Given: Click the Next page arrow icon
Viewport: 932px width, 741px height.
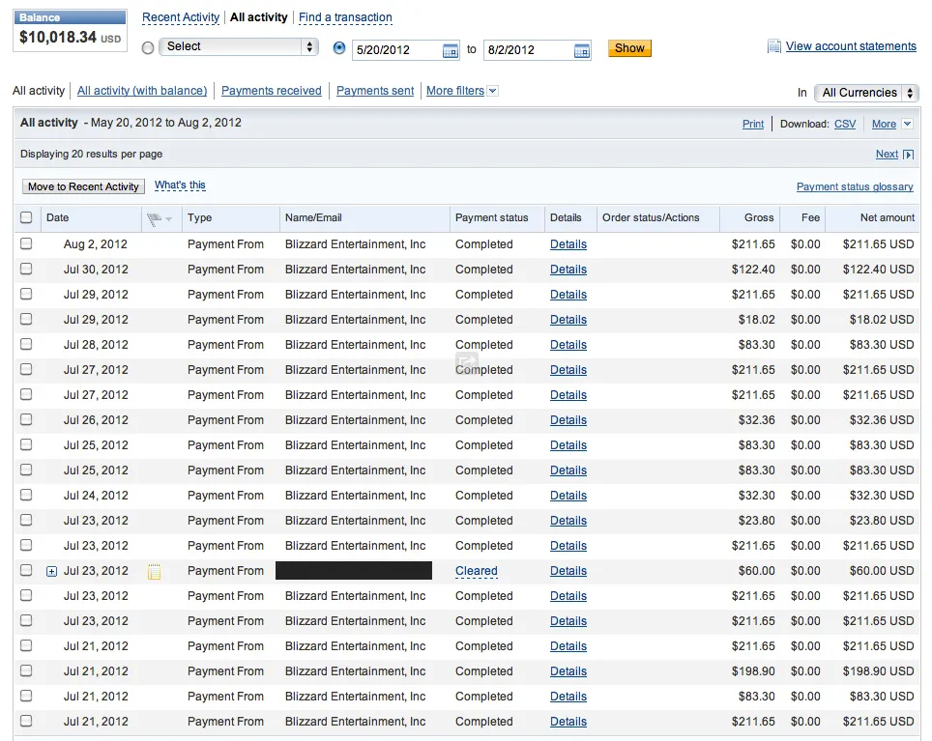Looking at the screenshot, I should pyautogui.click(x=908, y=155).
